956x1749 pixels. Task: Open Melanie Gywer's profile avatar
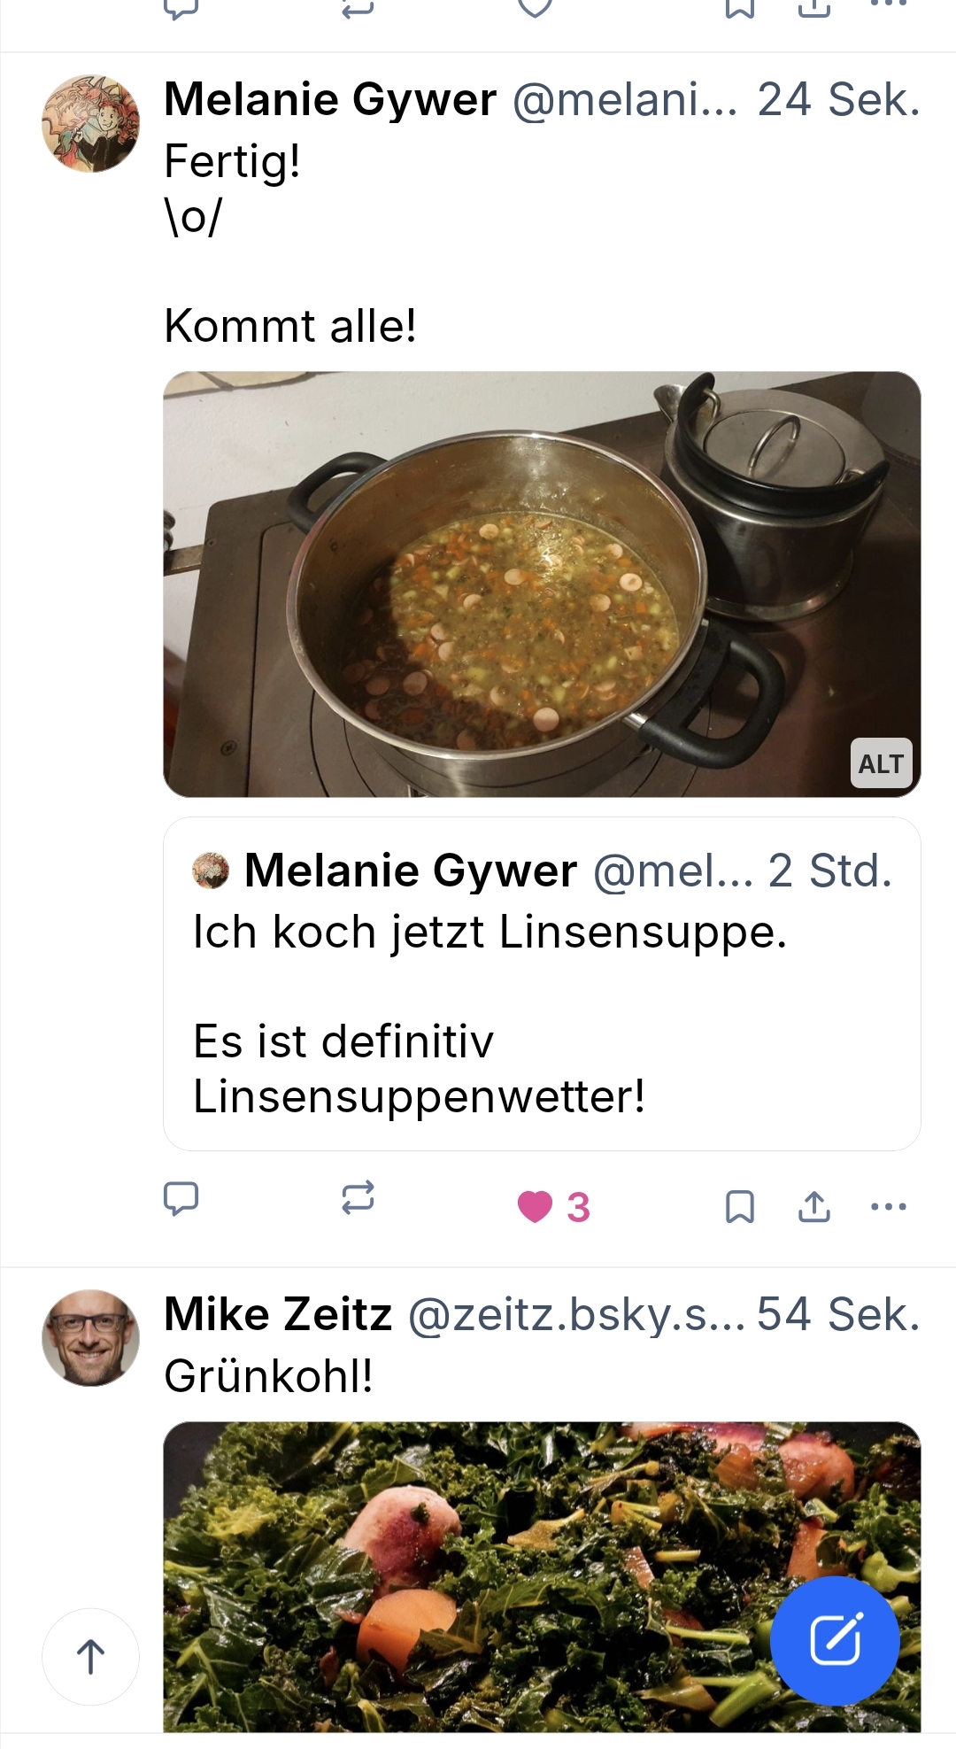(90, 123)
